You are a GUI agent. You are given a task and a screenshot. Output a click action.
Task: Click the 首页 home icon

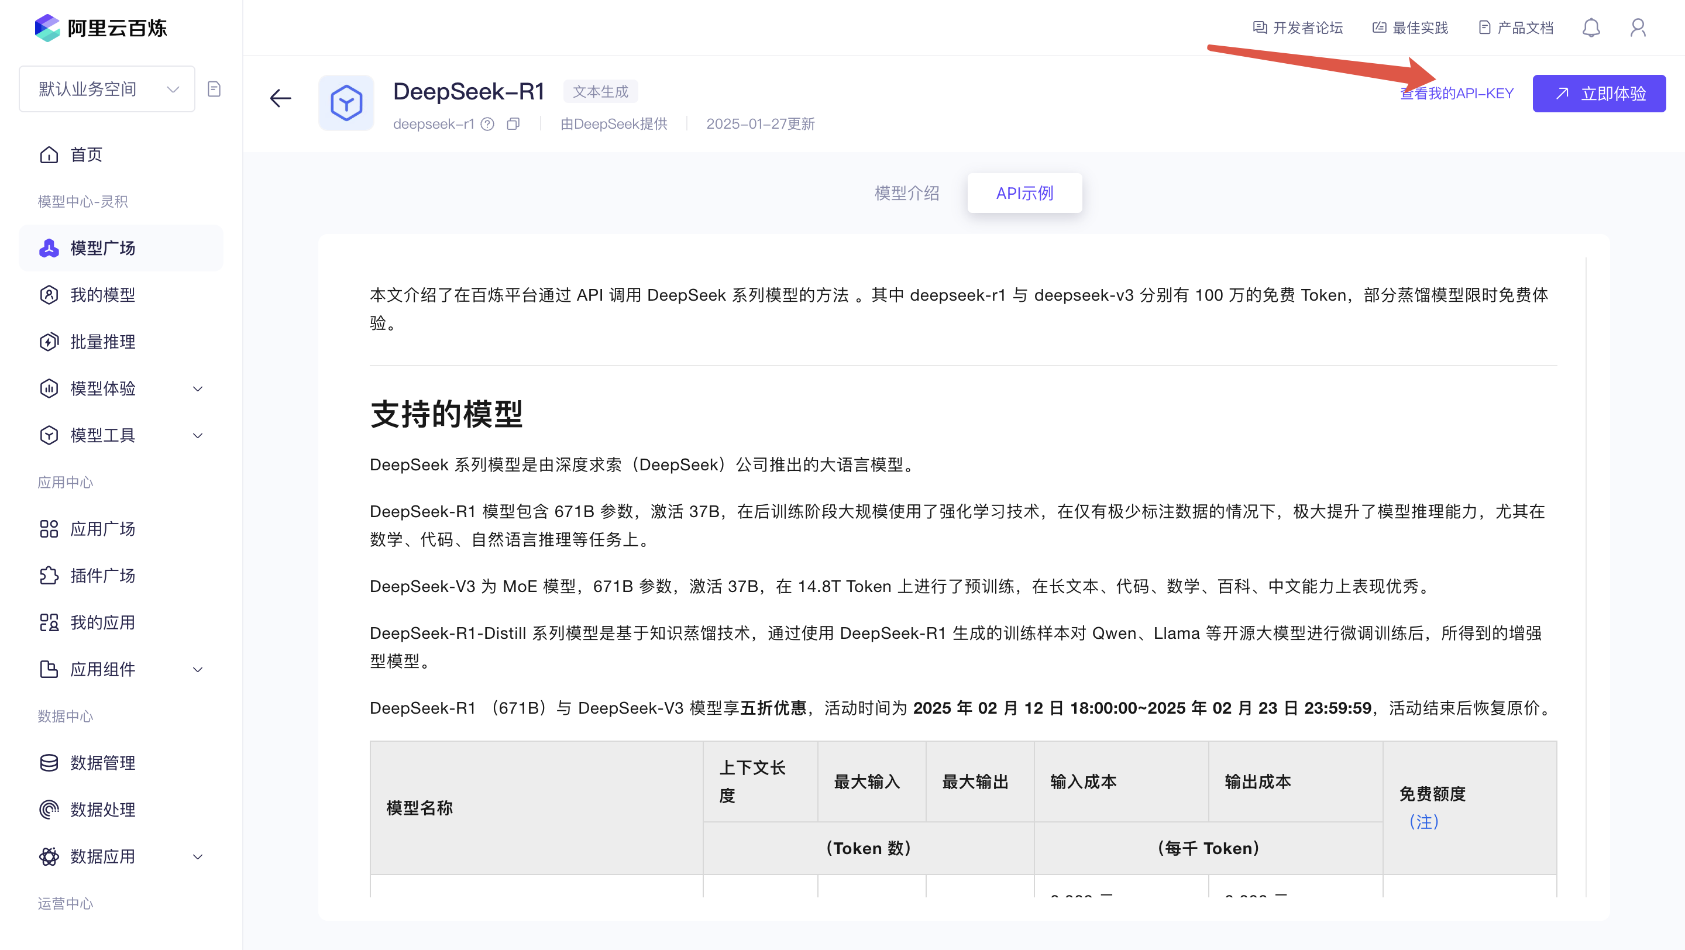point(49,154)
